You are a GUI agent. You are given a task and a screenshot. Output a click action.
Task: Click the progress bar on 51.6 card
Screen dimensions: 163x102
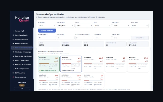tap(49, 63)
